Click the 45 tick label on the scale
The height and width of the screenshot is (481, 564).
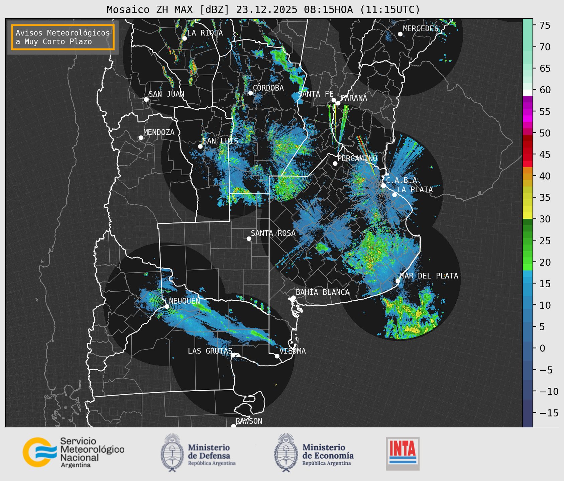click(x=545, y=155)
